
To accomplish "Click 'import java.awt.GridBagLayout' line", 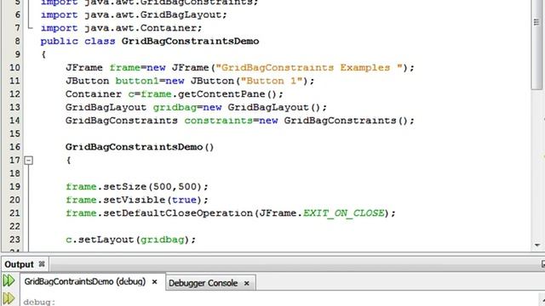I will (134, 14).
